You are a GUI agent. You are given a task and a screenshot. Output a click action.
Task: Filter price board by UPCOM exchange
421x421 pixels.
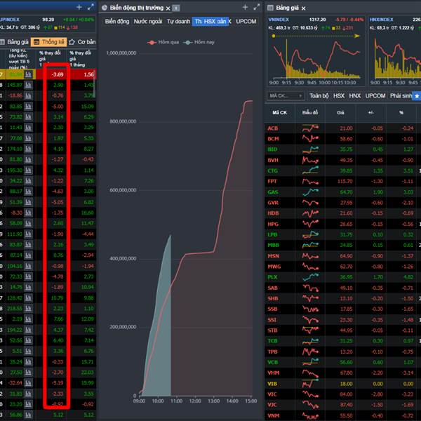(x=375, y=96)
